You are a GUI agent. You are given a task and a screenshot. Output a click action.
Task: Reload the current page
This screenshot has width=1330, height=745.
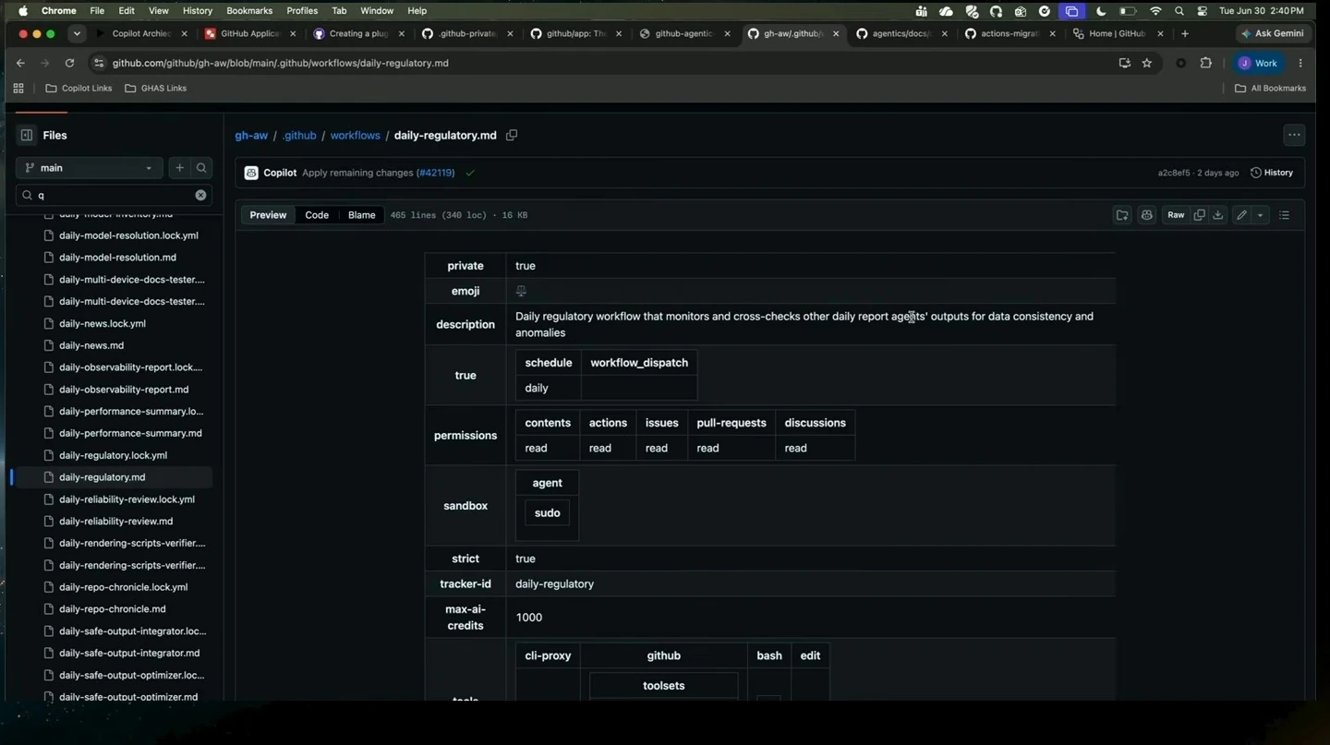pyautogui.click(x=69, y=63)
